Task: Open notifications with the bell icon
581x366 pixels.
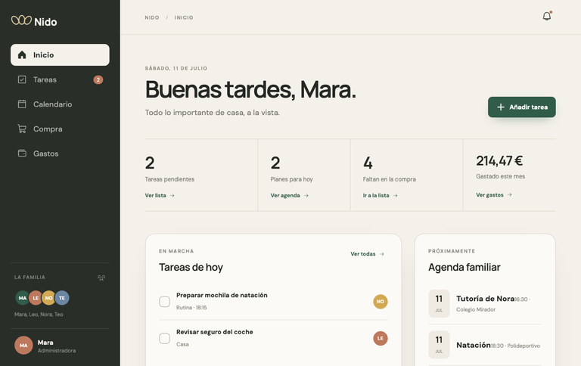Action: click(x=547, y=16)
